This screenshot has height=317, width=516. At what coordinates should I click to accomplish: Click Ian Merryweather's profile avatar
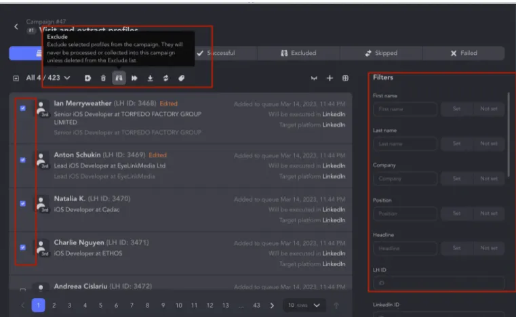point(42,109)
